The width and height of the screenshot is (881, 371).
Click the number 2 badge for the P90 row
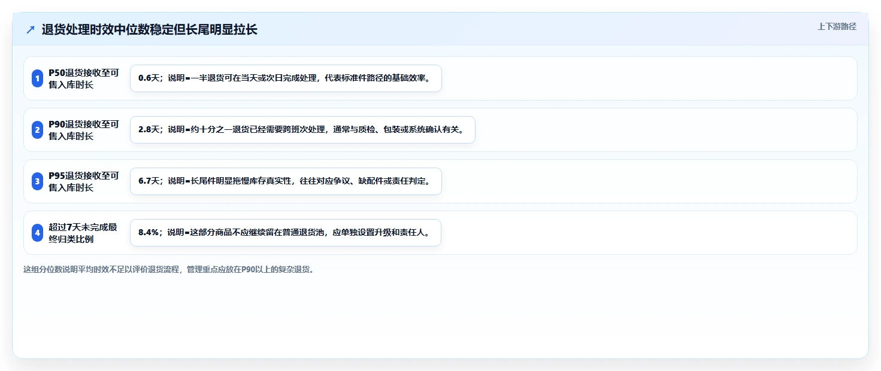click(x=37, y=130)
